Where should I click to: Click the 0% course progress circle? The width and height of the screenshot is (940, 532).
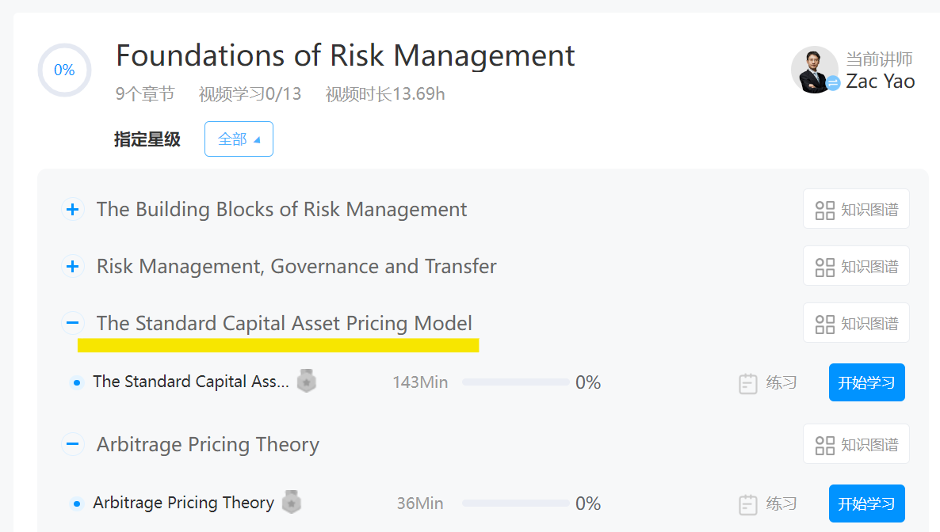[x=64, y=70]
